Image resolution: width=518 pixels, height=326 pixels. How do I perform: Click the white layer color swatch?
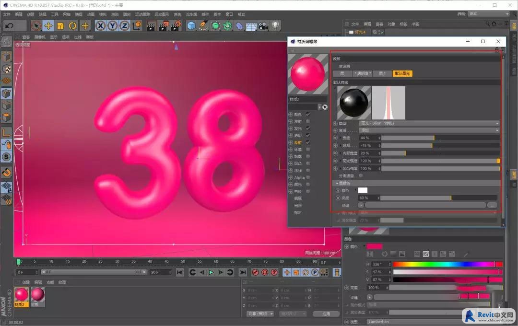coord(363,190)
